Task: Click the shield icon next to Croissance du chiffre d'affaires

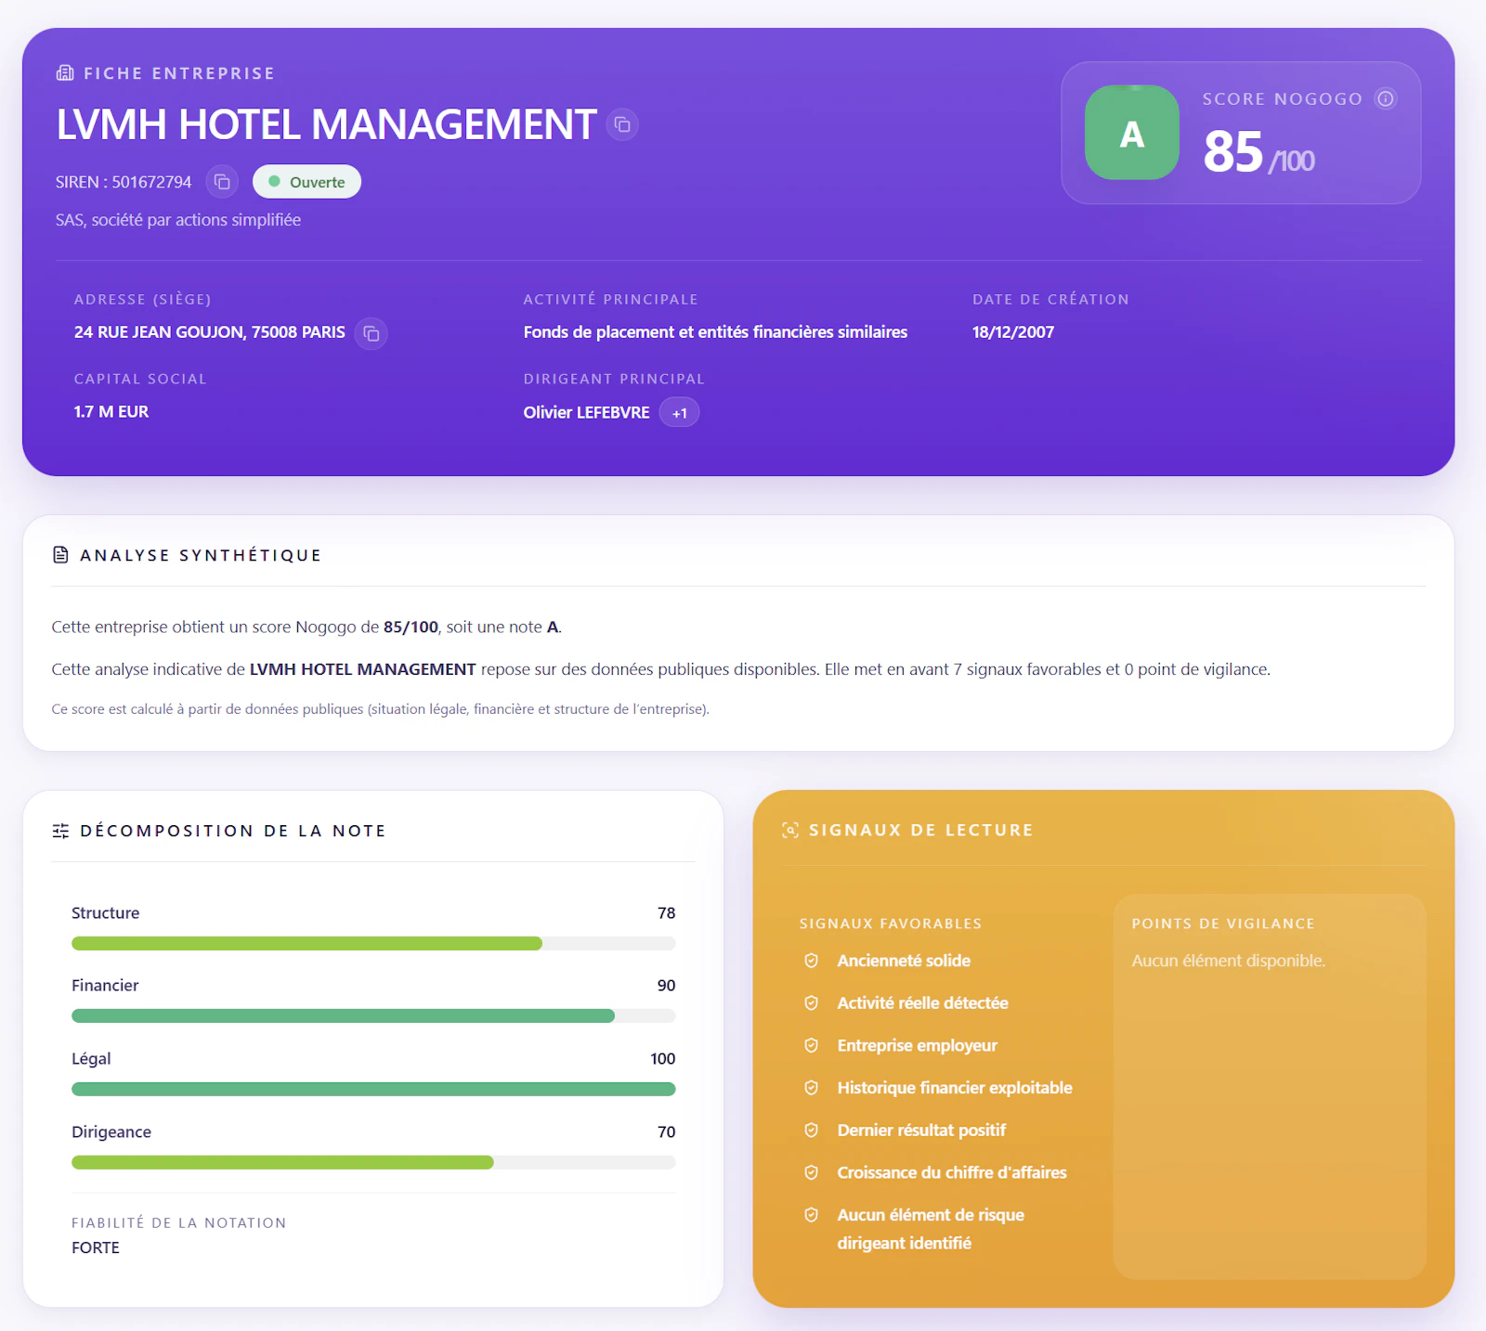Action: pos(812,1173)
